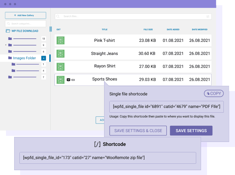This screenshot has width=235, height=175.
Task: Click the Rayon Shirt file icon
Action: click(x=60, y=66)
